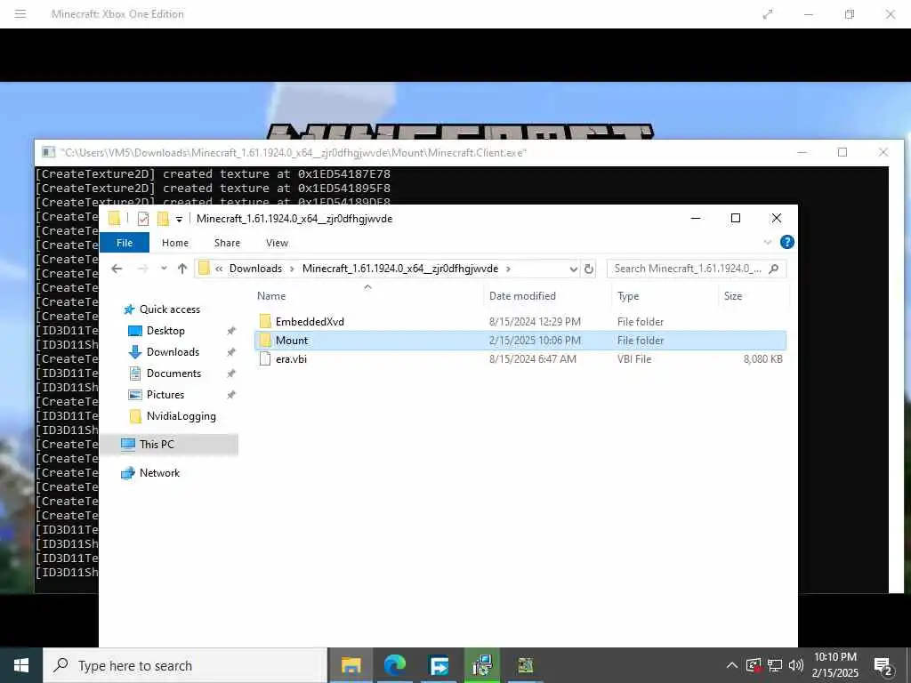
Task: Click Minecraft_1.61.1924.0 folder in address breadcrumb
Action: [x=400, y=269]
